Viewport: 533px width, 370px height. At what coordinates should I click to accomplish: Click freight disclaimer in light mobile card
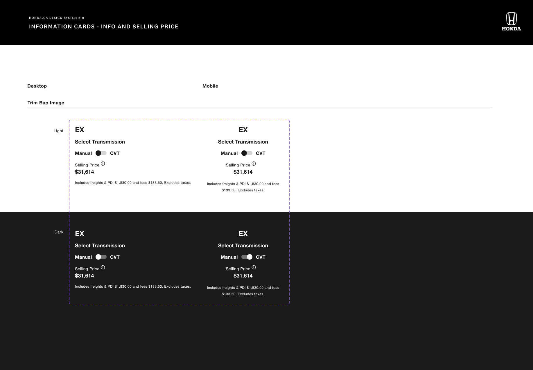pyautogui.click(x=243, y=187)
